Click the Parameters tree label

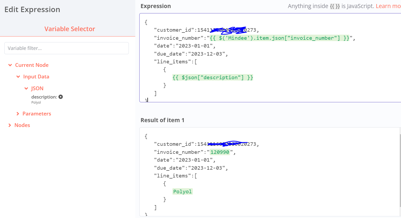[x=37, y=114]
